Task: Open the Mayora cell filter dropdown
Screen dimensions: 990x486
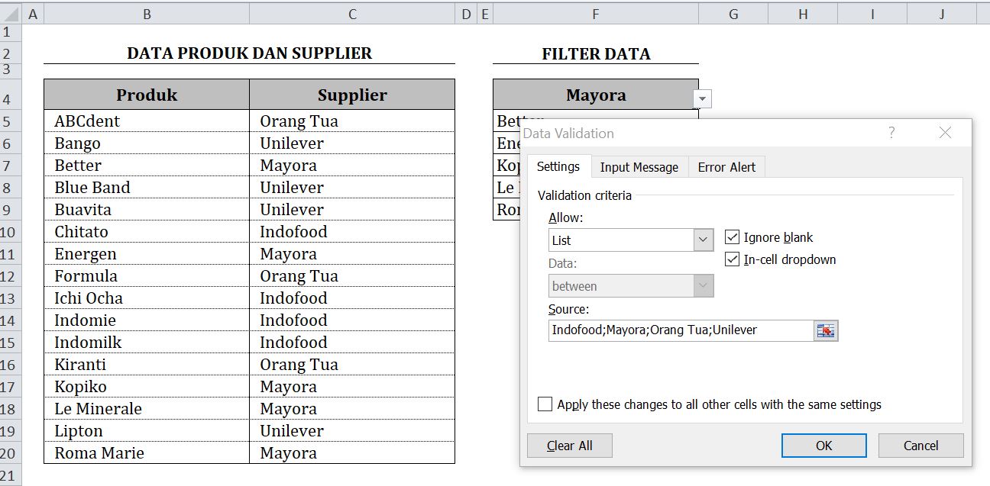Action: coord(702,98)
